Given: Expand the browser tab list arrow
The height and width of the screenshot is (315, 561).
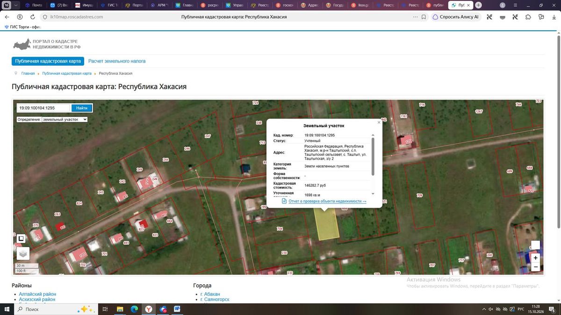Looking at the screenshot, I should [x=16, y=5].
